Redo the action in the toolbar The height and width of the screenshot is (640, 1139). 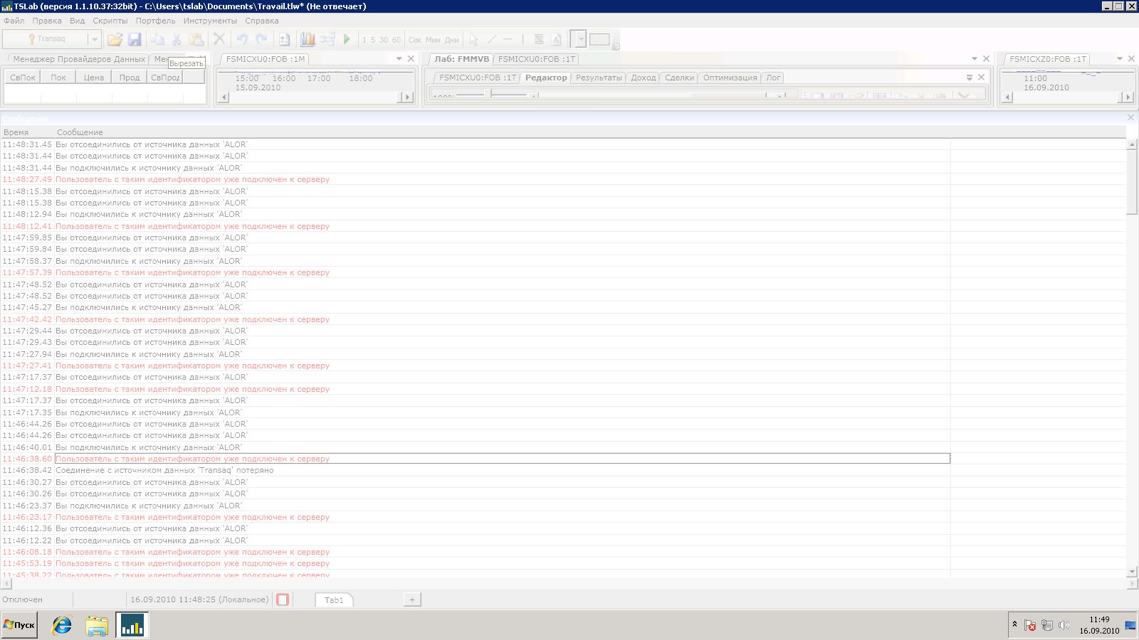tap(261, 40)
